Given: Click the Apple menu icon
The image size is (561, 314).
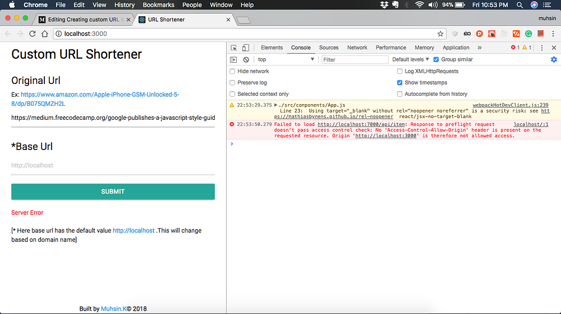Looking at the screenshot, I should (12, 4).
